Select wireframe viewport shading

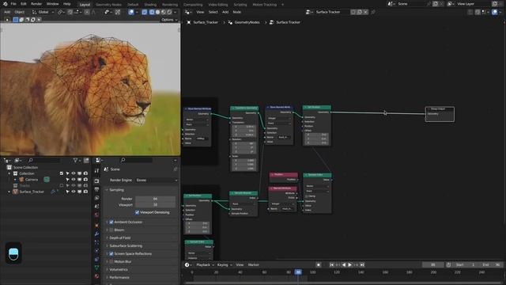[x=152, y=12]
